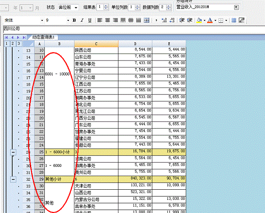The image size is (265, 213).
Task: Increase decimal places
Action: [164, 20]
